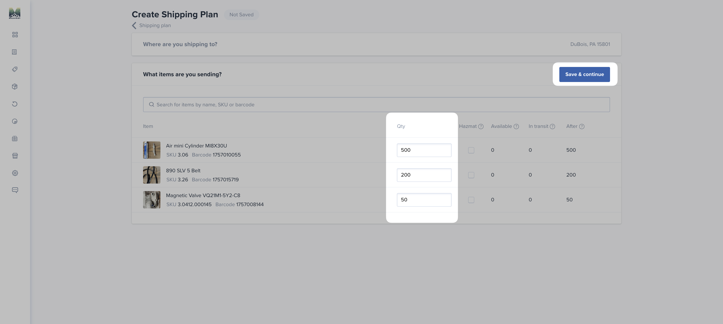Open the returns circular arrow icon
The image size is (723, 324).
[15, 104]
